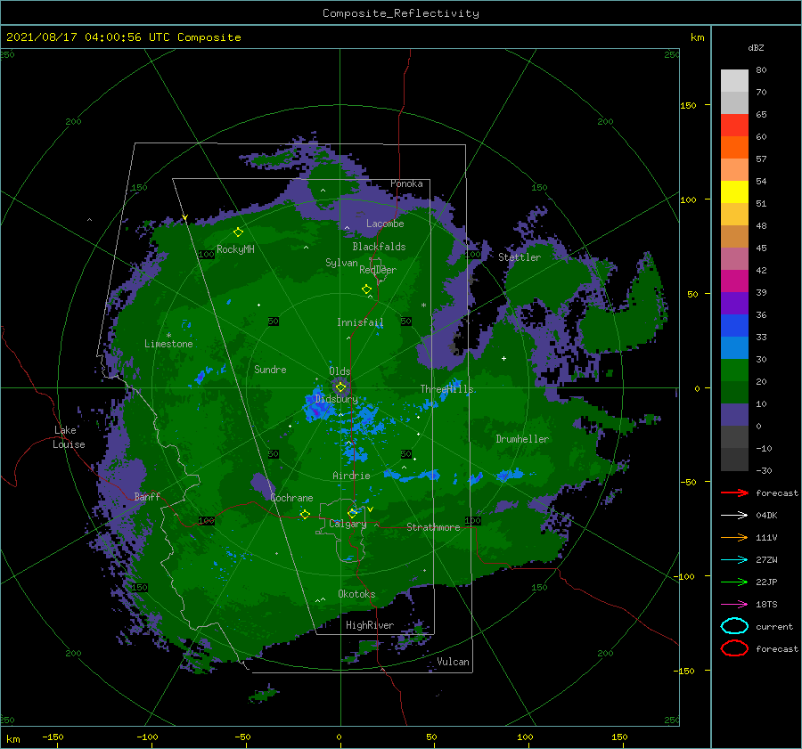Select the Banff label
The width and height of the screenshot is (802, 749).
(147, 496)
